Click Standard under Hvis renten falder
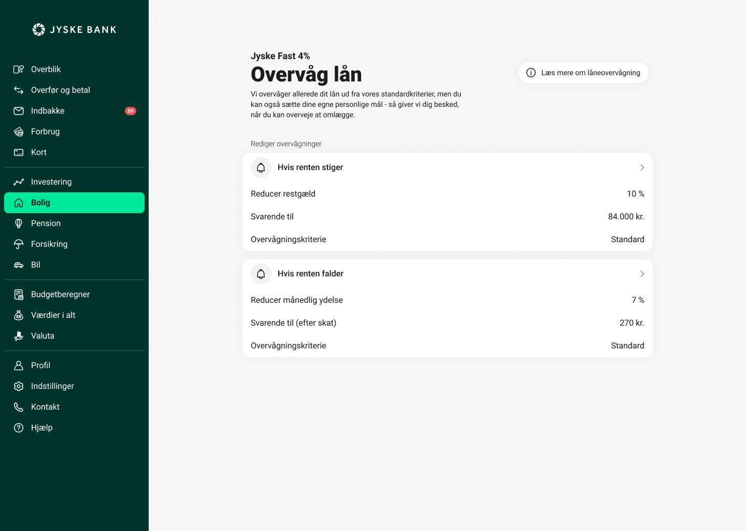 click(627, 346)
